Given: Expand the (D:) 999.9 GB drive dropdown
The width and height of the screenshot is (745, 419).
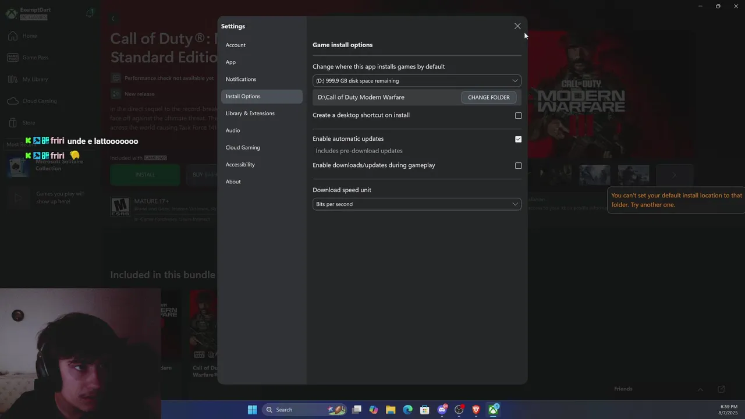Looking at the screenshot, I should (x=417, y=81).
